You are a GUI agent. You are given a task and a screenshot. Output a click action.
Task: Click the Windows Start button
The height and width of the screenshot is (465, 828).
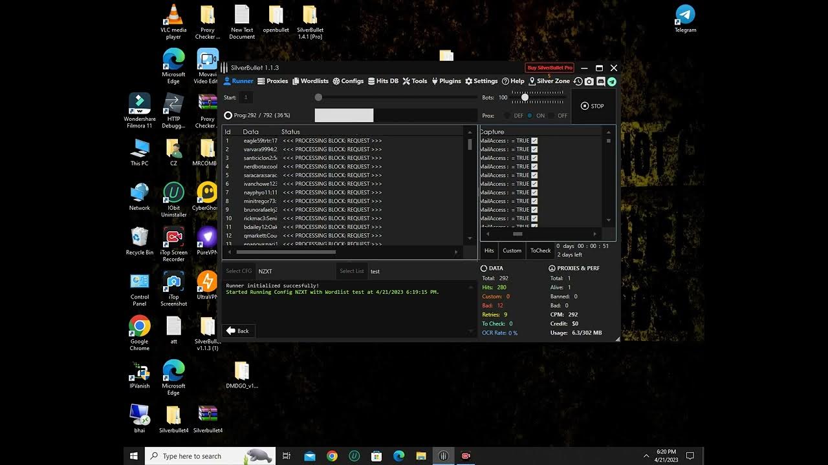(x=134, y=456)
